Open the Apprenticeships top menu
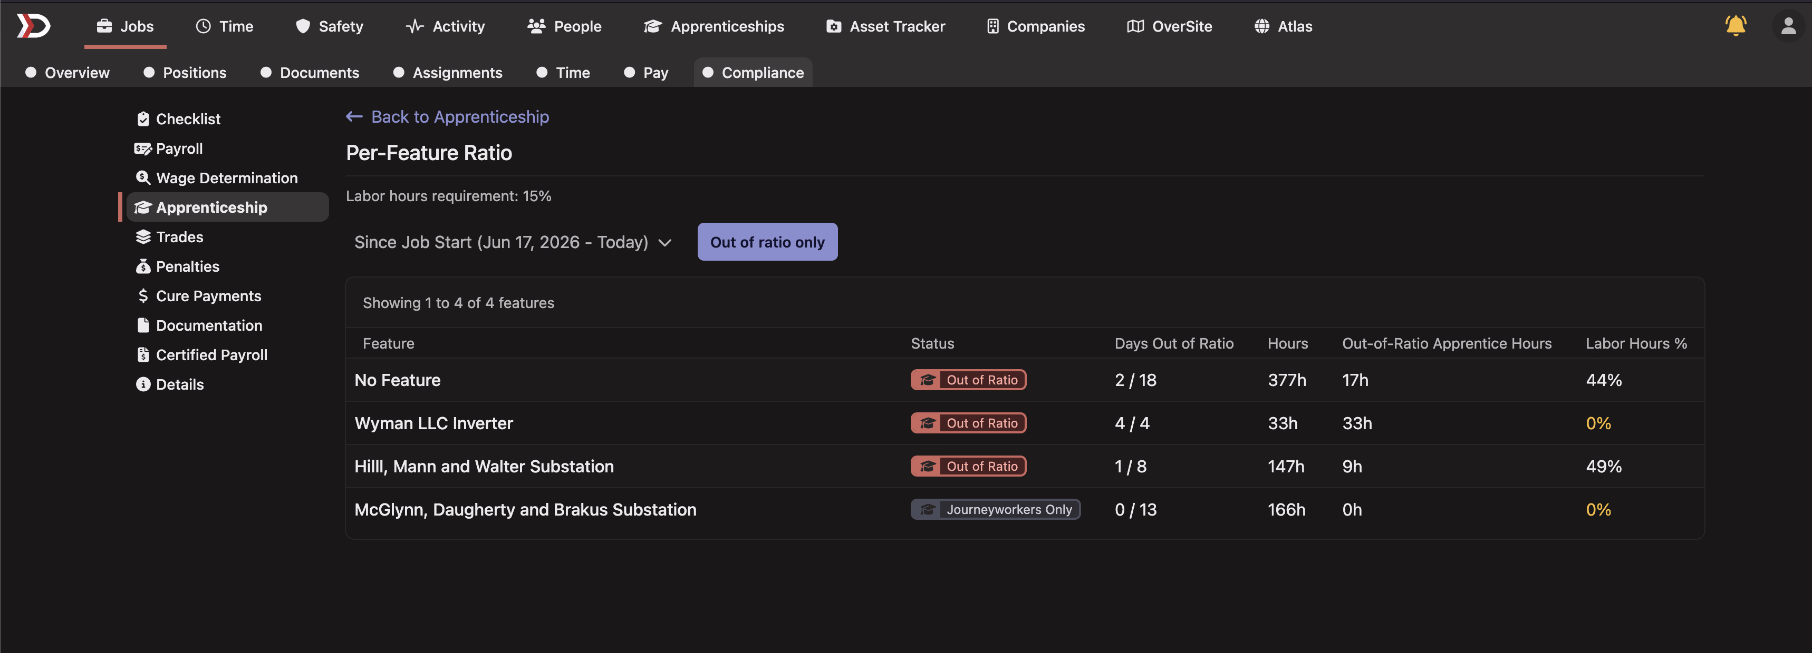This screenshot has height=653, width=1812. (x=714, y=26)
